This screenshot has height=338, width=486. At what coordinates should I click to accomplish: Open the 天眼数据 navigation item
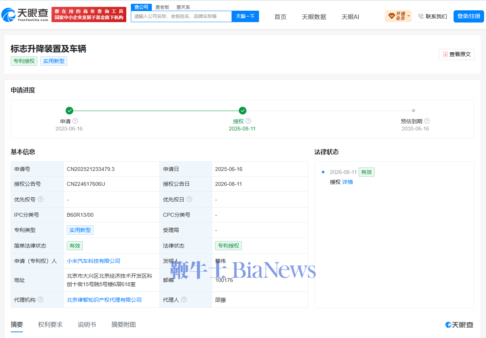pos(314,17)
